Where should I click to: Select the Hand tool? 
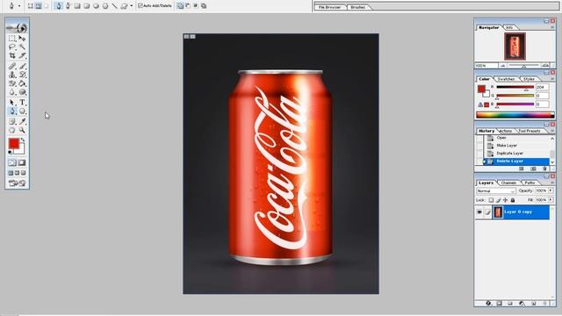tap(12, 130)
